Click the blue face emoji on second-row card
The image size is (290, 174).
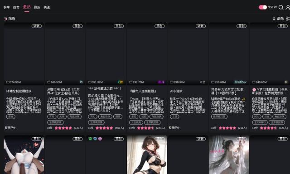point(95,139)
